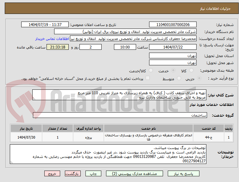Click the بازگشت back button
The image size is (239, 182).
pos(72,174)
